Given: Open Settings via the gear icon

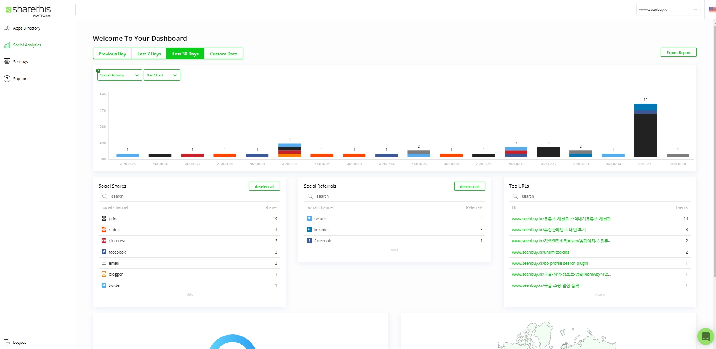Looking at the screenshot, I should [7, 62].
